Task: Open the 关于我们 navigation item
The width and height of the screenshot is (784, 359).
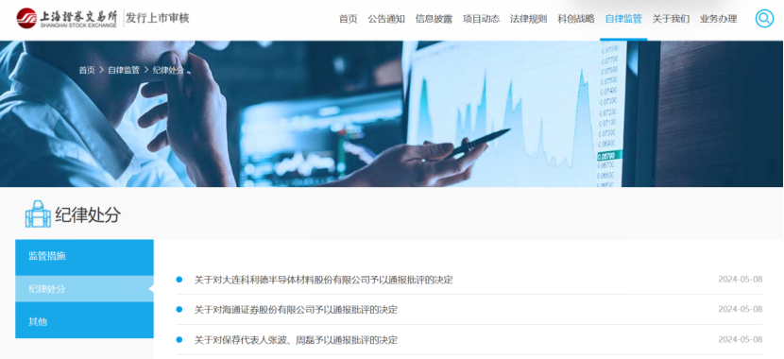Action: click(x=671, y=19)
